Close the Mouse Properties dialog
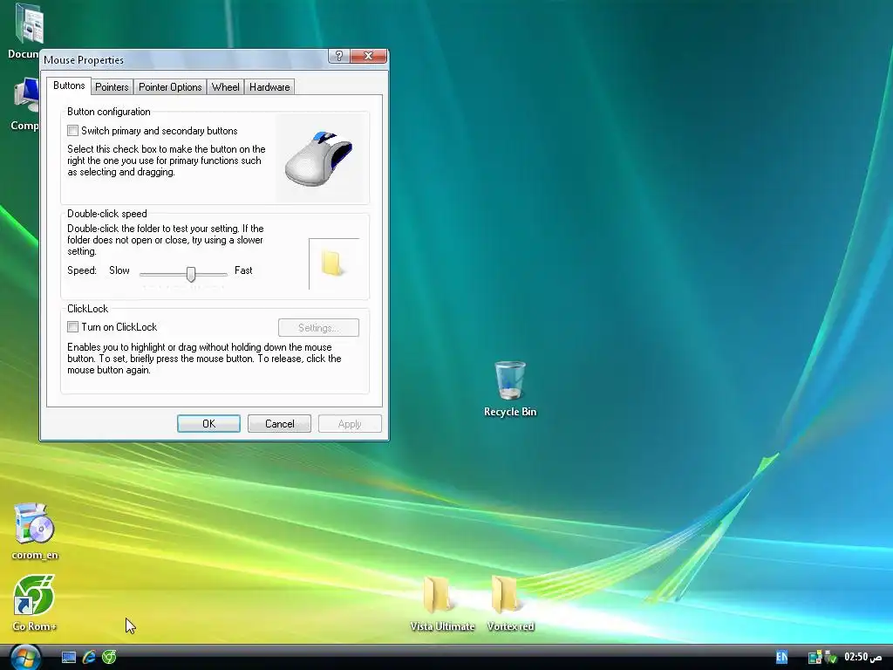This screenshot has height=670, width=893. tap(369, 56)
